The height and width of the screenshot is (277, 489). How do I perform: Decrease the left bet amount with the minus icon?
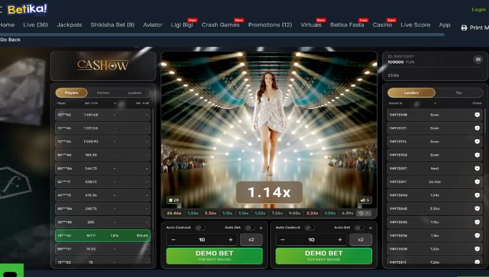(173, 240)
